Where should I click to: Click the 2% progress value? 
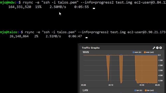pos(36,36)
